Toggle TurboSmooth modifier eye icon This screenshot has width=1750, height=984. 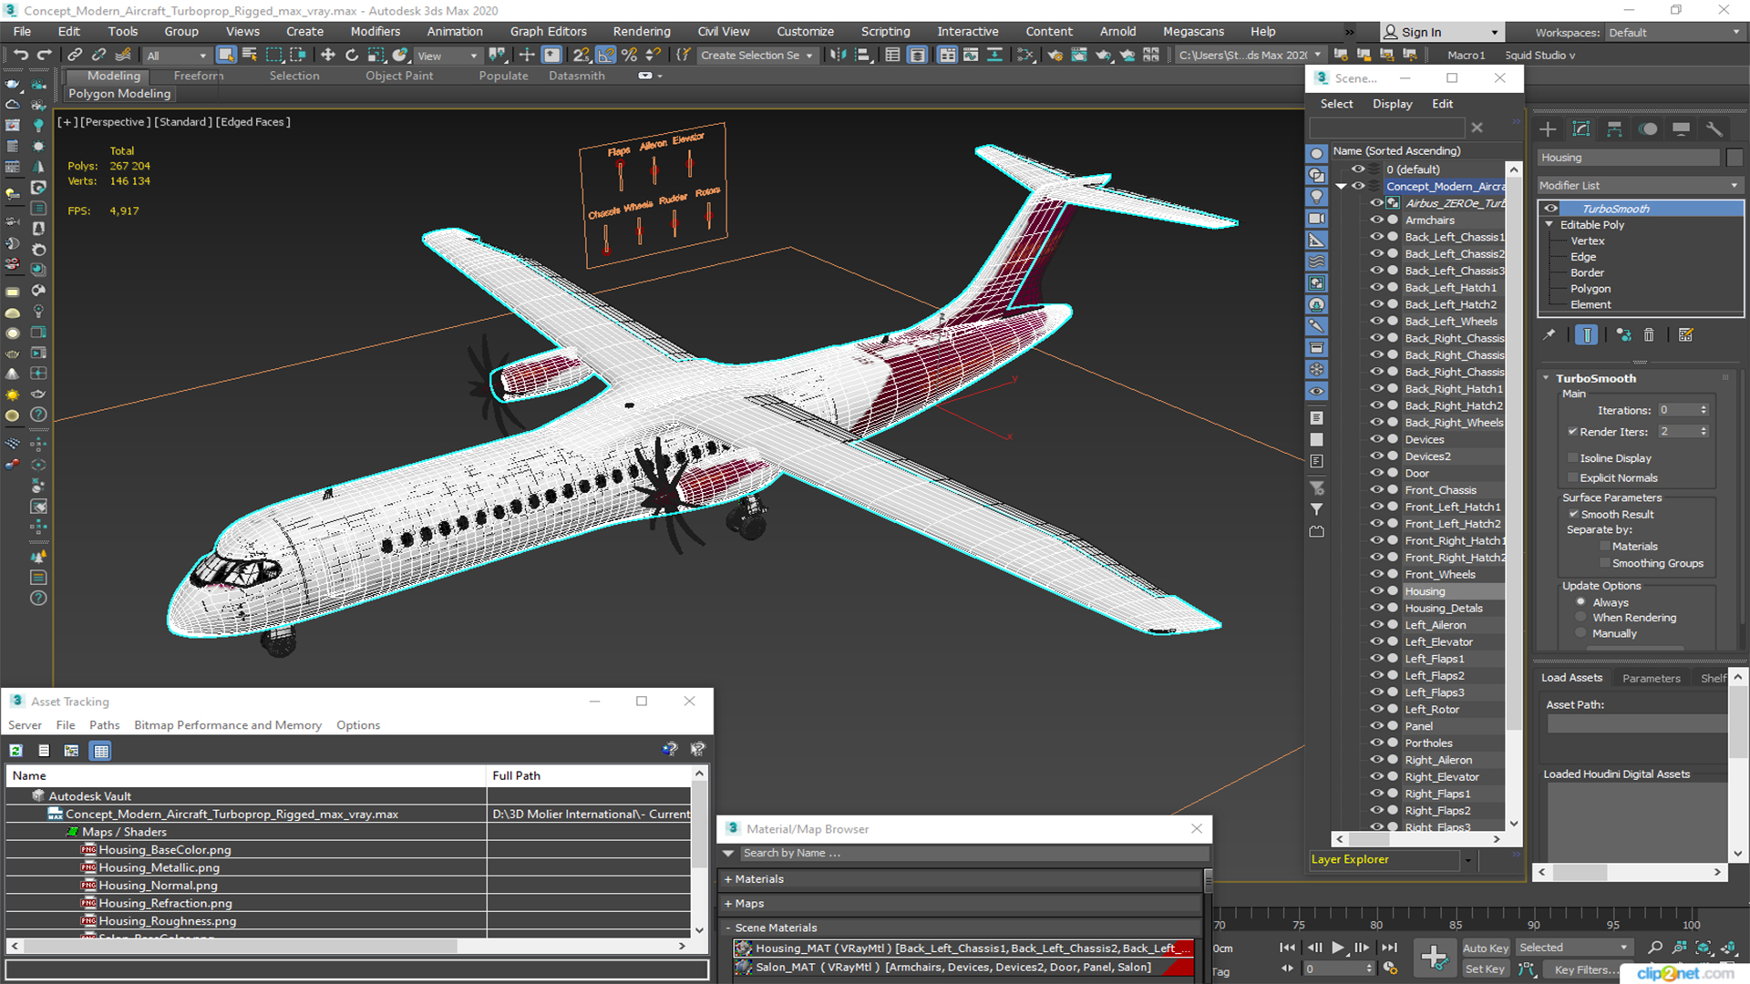[1550, 209]
